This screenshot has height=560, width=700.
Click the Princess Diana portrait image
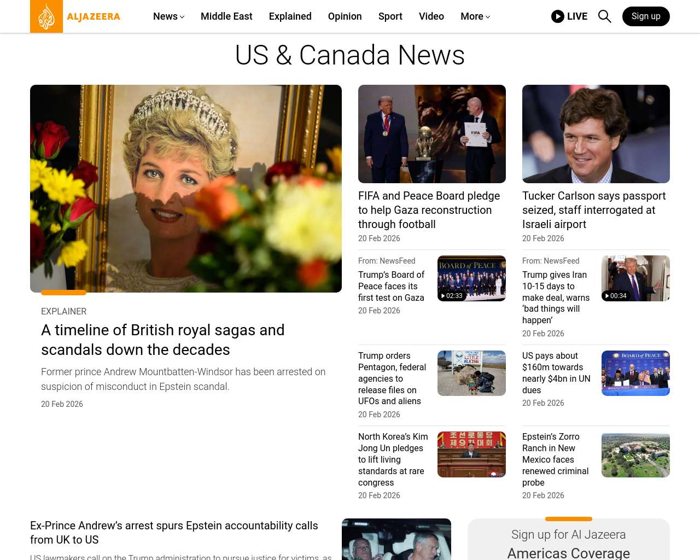[x=186, y=188]
